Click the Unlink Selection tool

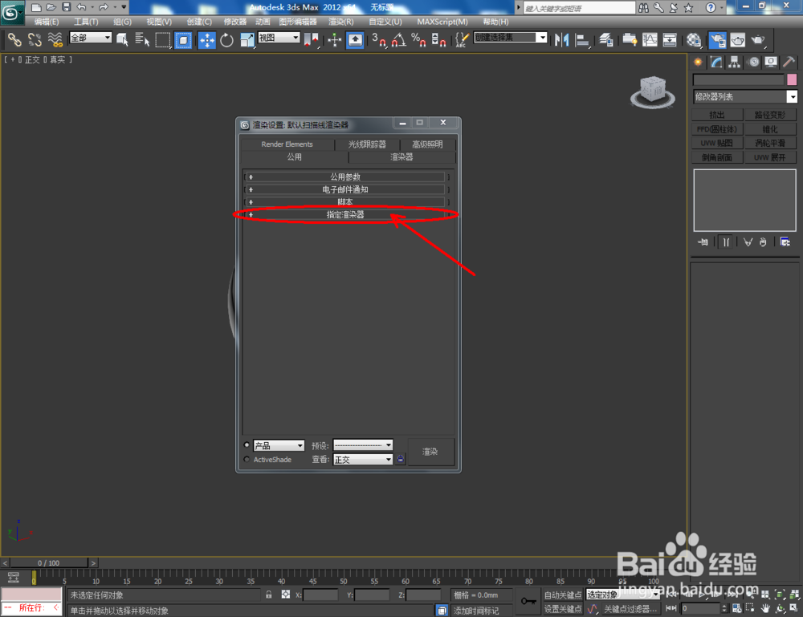(35, 39)
